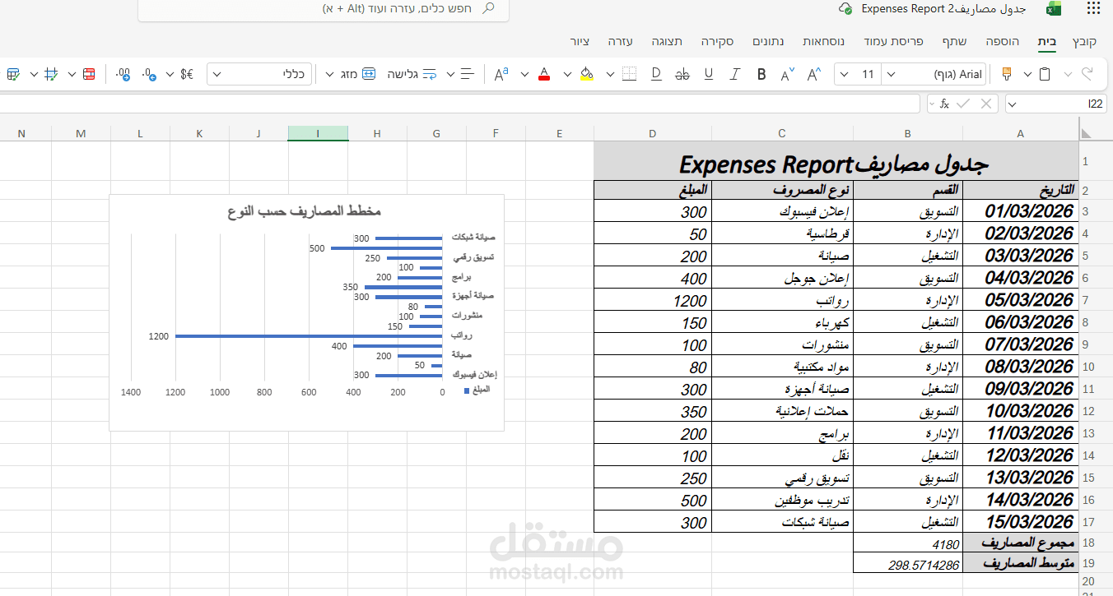Click the currency format $€ icon
The width and height of the screenshot is (1113, 596).
pyautogui.click(x=187, y=74)
